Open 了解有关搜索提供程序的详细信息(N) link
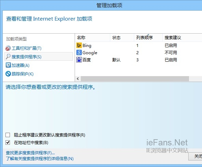The image size is (202, 167). (40, 158)
